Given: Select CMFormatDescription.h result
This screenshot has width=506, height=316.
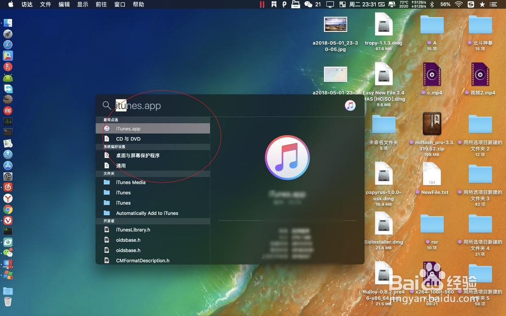Looking at the screenshot, I should (153, 260).
